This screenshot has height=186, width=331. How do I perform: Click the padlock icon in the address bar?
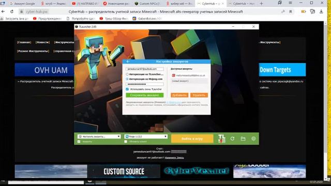click(x=21, y=11)
